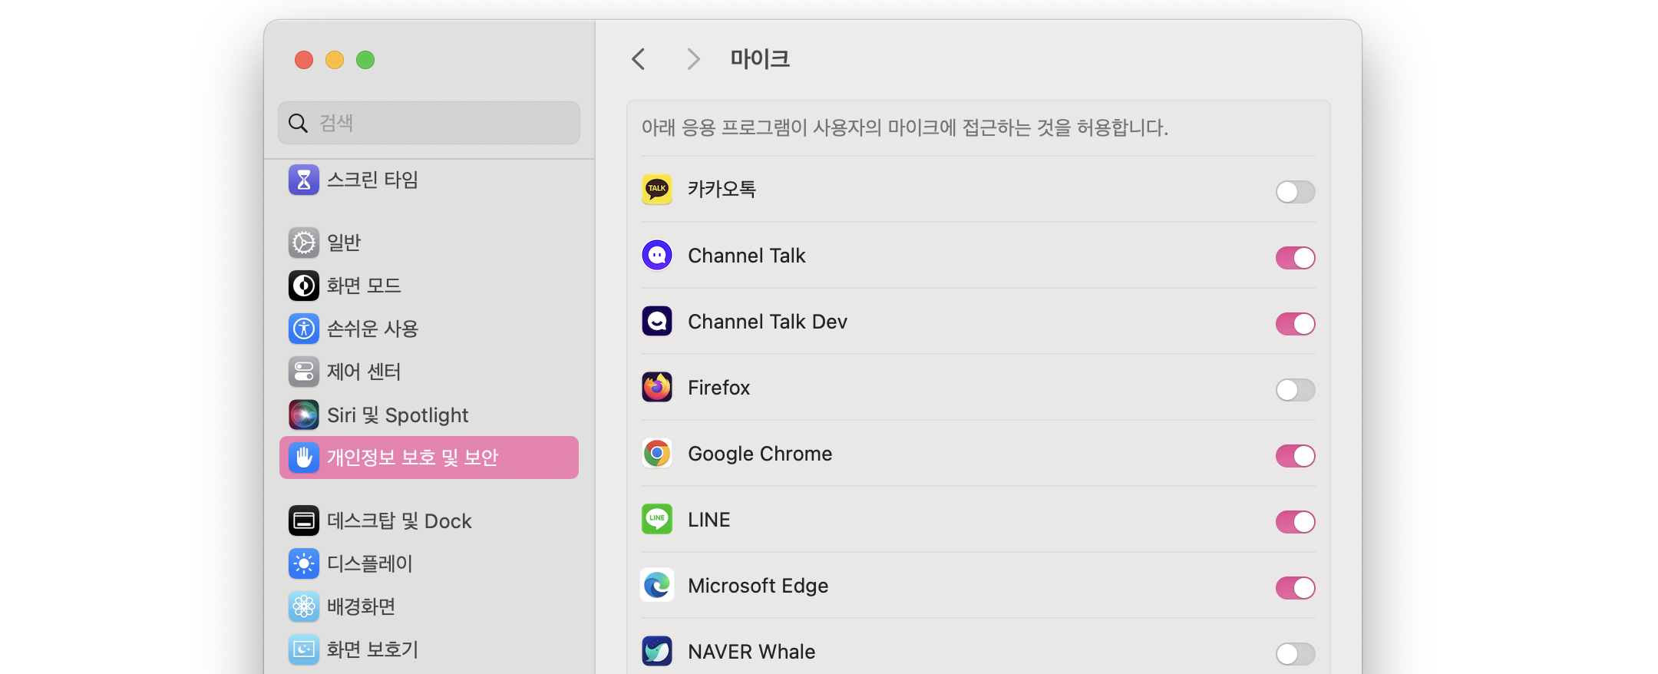Viewport: 1658px width, 674px height.
Task: Click the KakaoTalk app icon
Action: point(657,189)
